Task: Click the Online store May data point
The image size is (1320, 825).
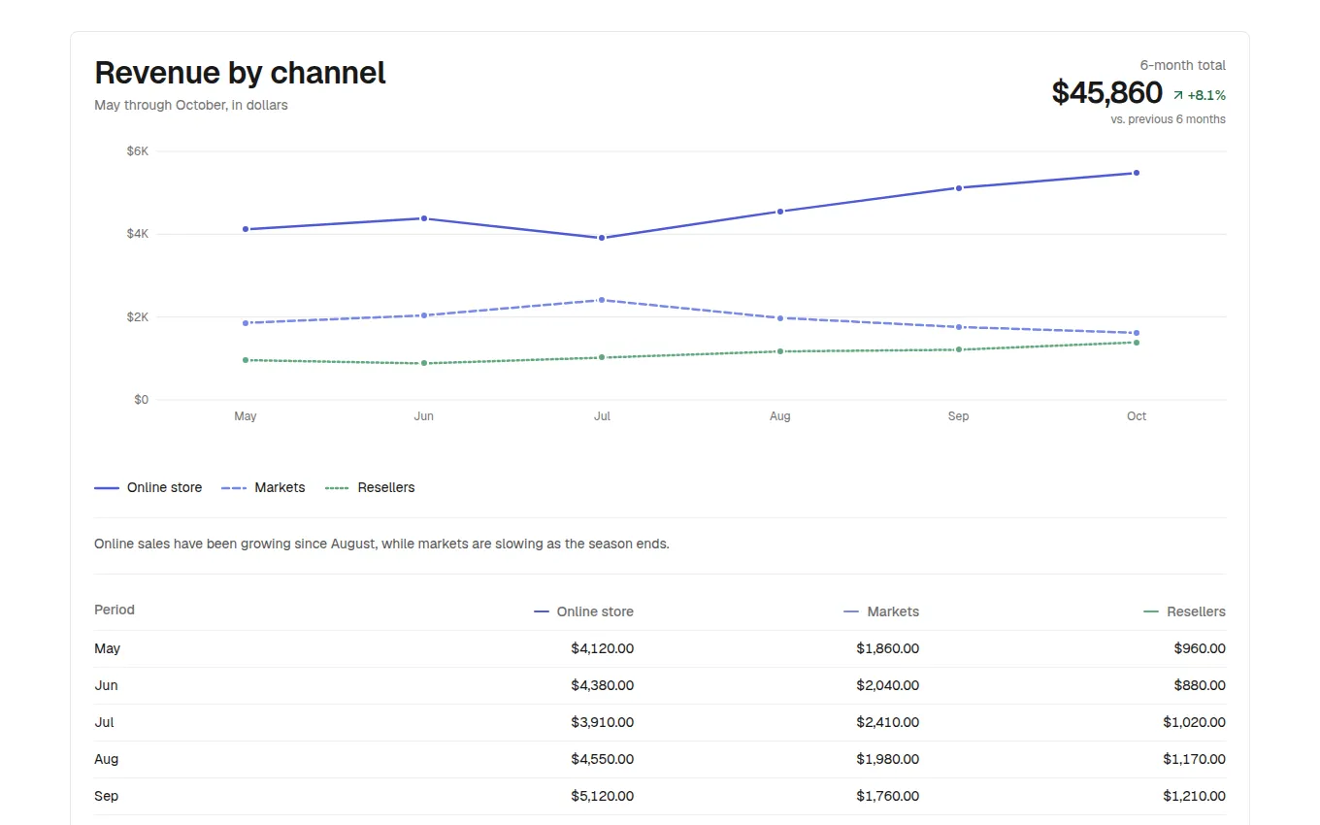Action: point(246,229)
